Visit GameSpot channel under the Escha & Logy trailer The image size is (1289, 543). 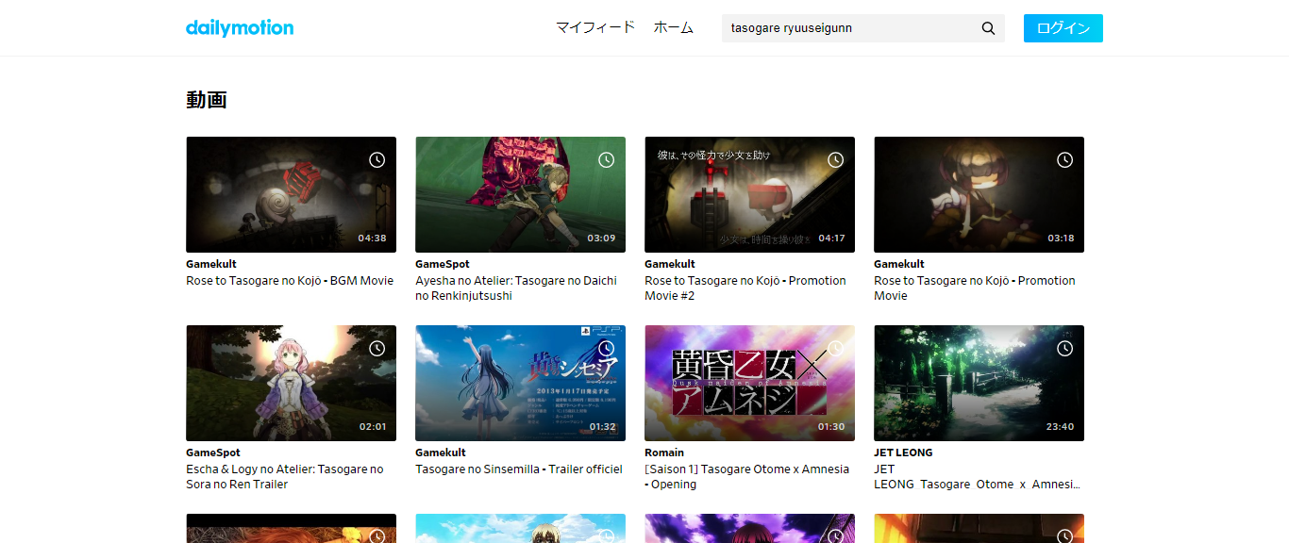point(213,452)
